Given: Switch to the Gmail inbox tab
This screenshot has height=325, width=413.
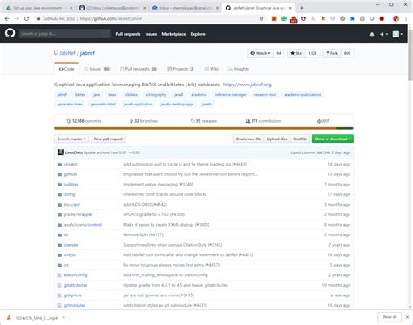Looking at the screenshot, I should pyautogui.click(x=185, y=8).
